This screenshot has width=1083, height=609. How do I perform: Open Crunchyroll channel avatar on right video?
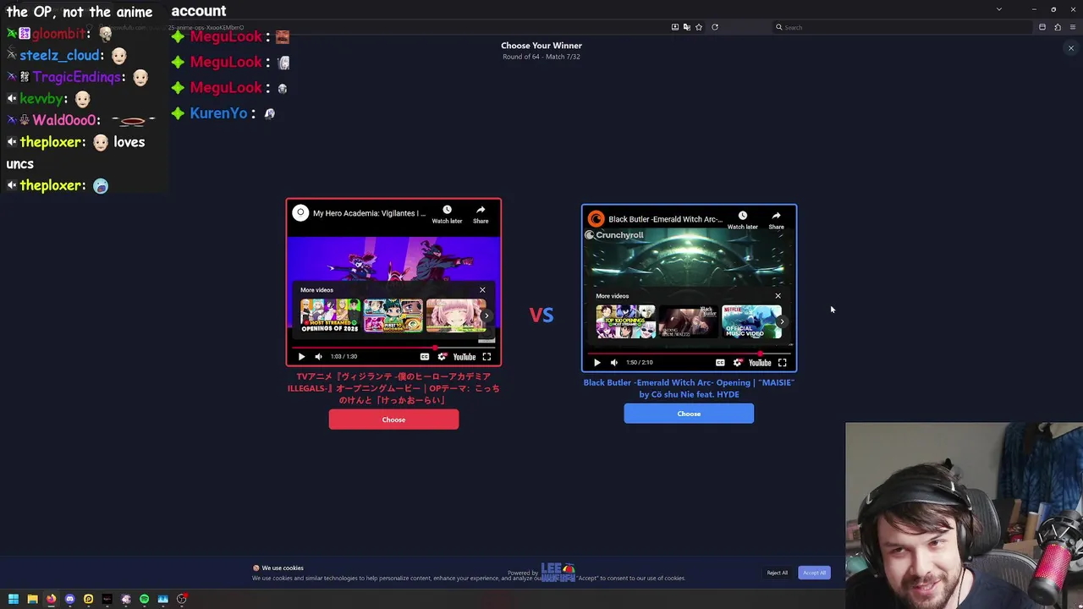[596, 219]
